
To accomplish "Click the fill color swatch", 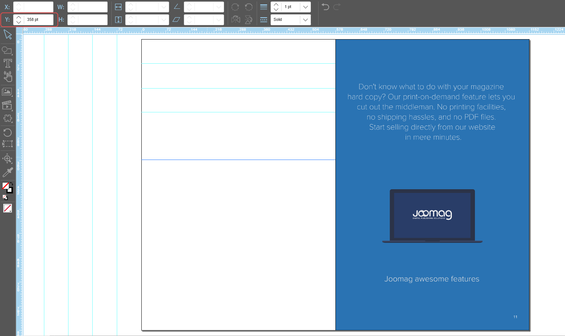I will 5,186.
